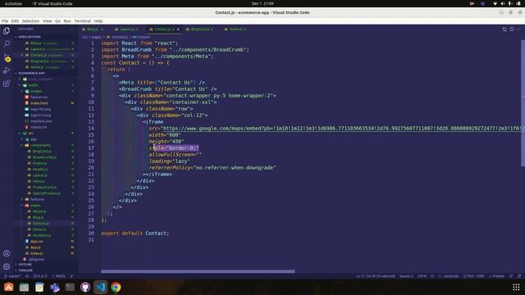The height and width of the screenshot is (295, 525).
Task: Open the View menu
Action: pos(48,21)
